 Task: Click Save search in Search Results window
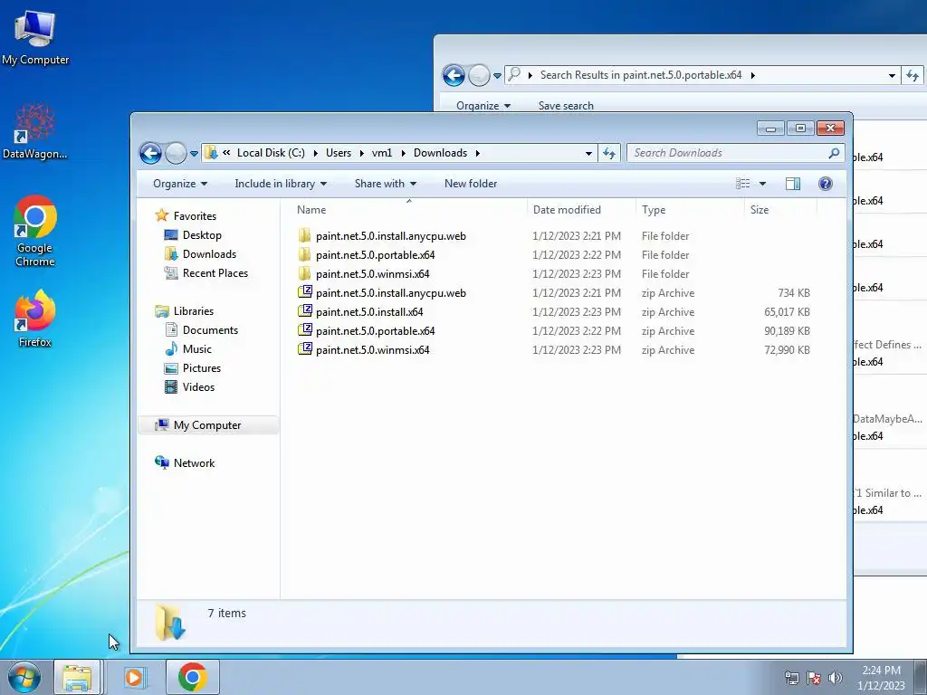(566, 106)
